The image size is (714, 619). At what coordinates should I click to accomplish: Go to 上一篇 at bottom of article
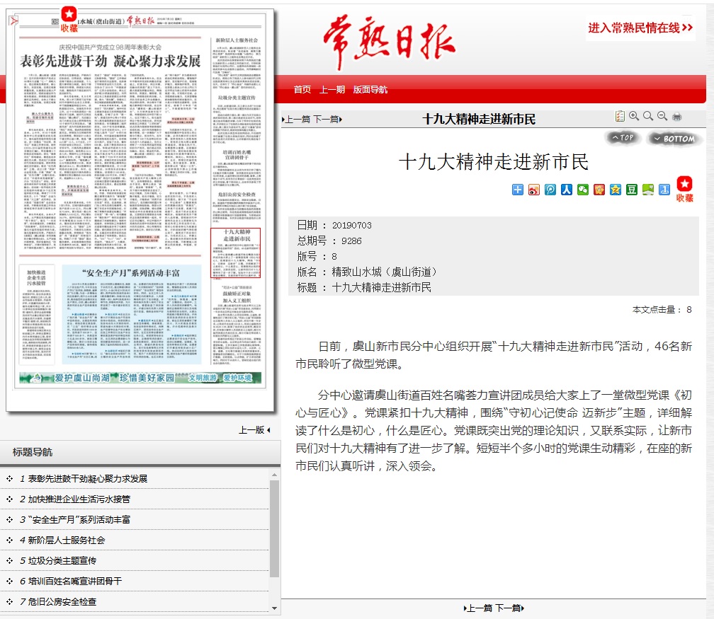click(478, 608)
